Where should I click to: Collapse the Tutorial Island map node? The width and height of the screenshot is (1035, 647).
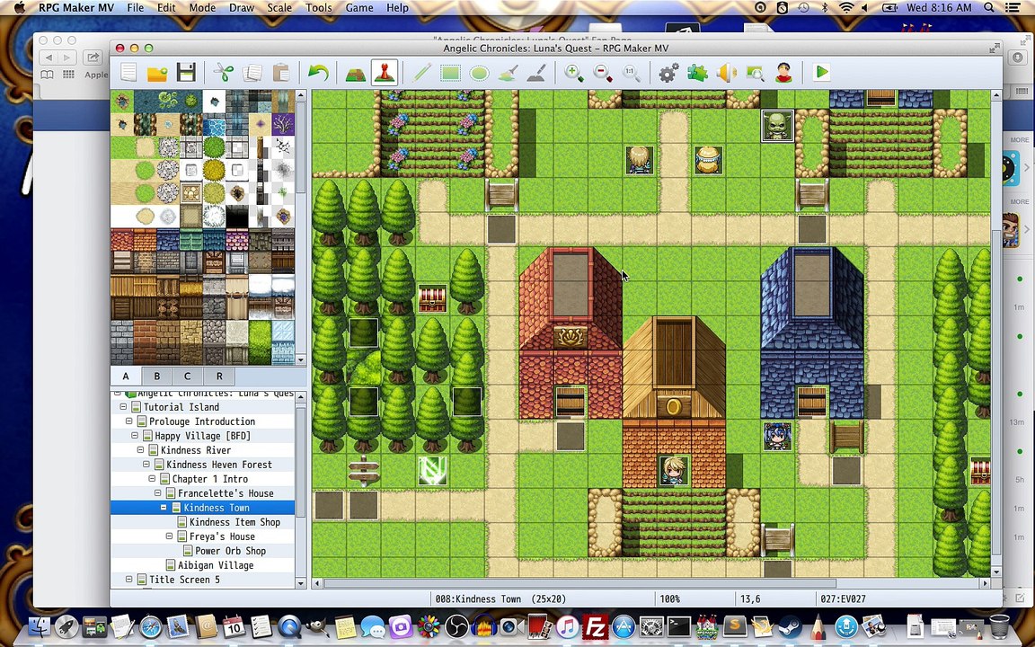[x=123, y=407]
